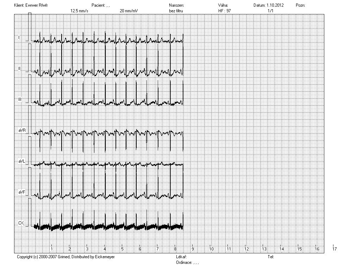
Task: Click time axis marker '12'
Action: click(246, 249)
